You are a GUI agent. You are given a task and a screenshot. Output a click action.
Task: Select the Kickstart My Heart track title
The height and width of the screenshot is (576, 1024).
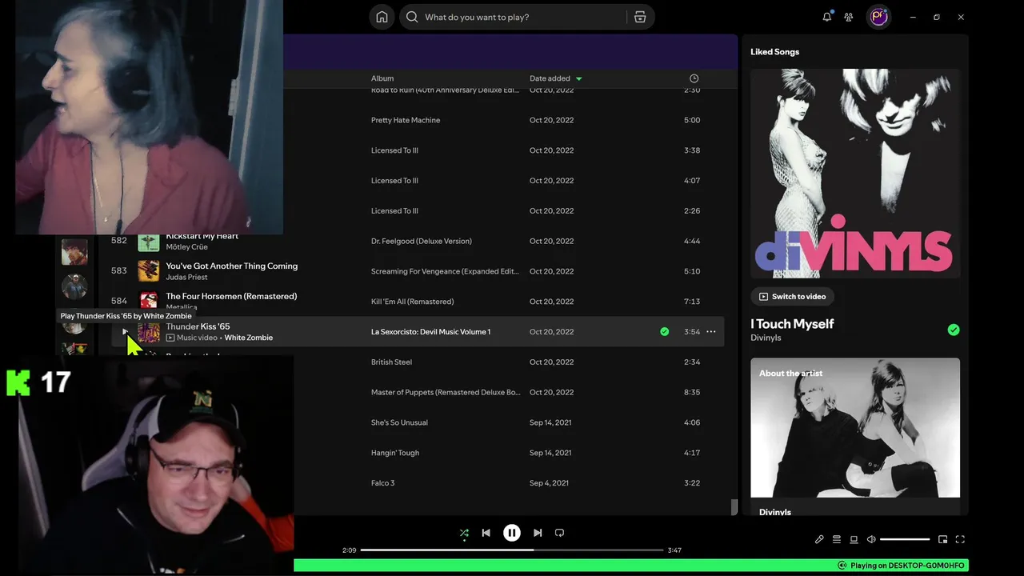pyautogui.click(x=202, y=236)
